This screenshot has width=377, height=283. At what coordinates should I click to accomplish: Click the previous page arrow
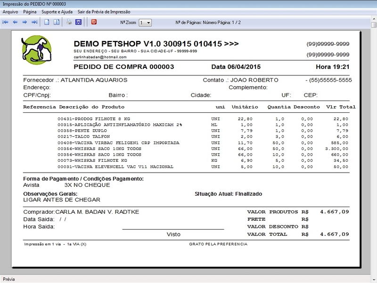[x=15, y=22]
